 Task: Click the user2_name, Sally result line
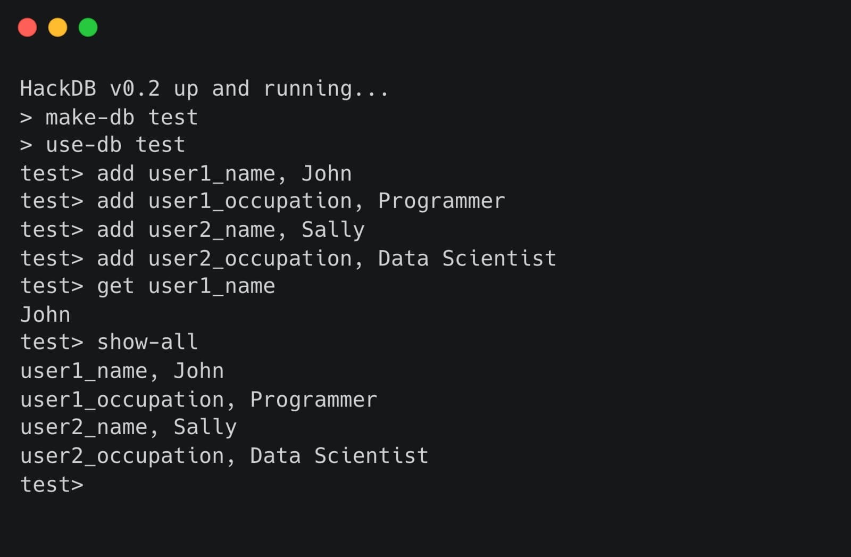[128, 426]
